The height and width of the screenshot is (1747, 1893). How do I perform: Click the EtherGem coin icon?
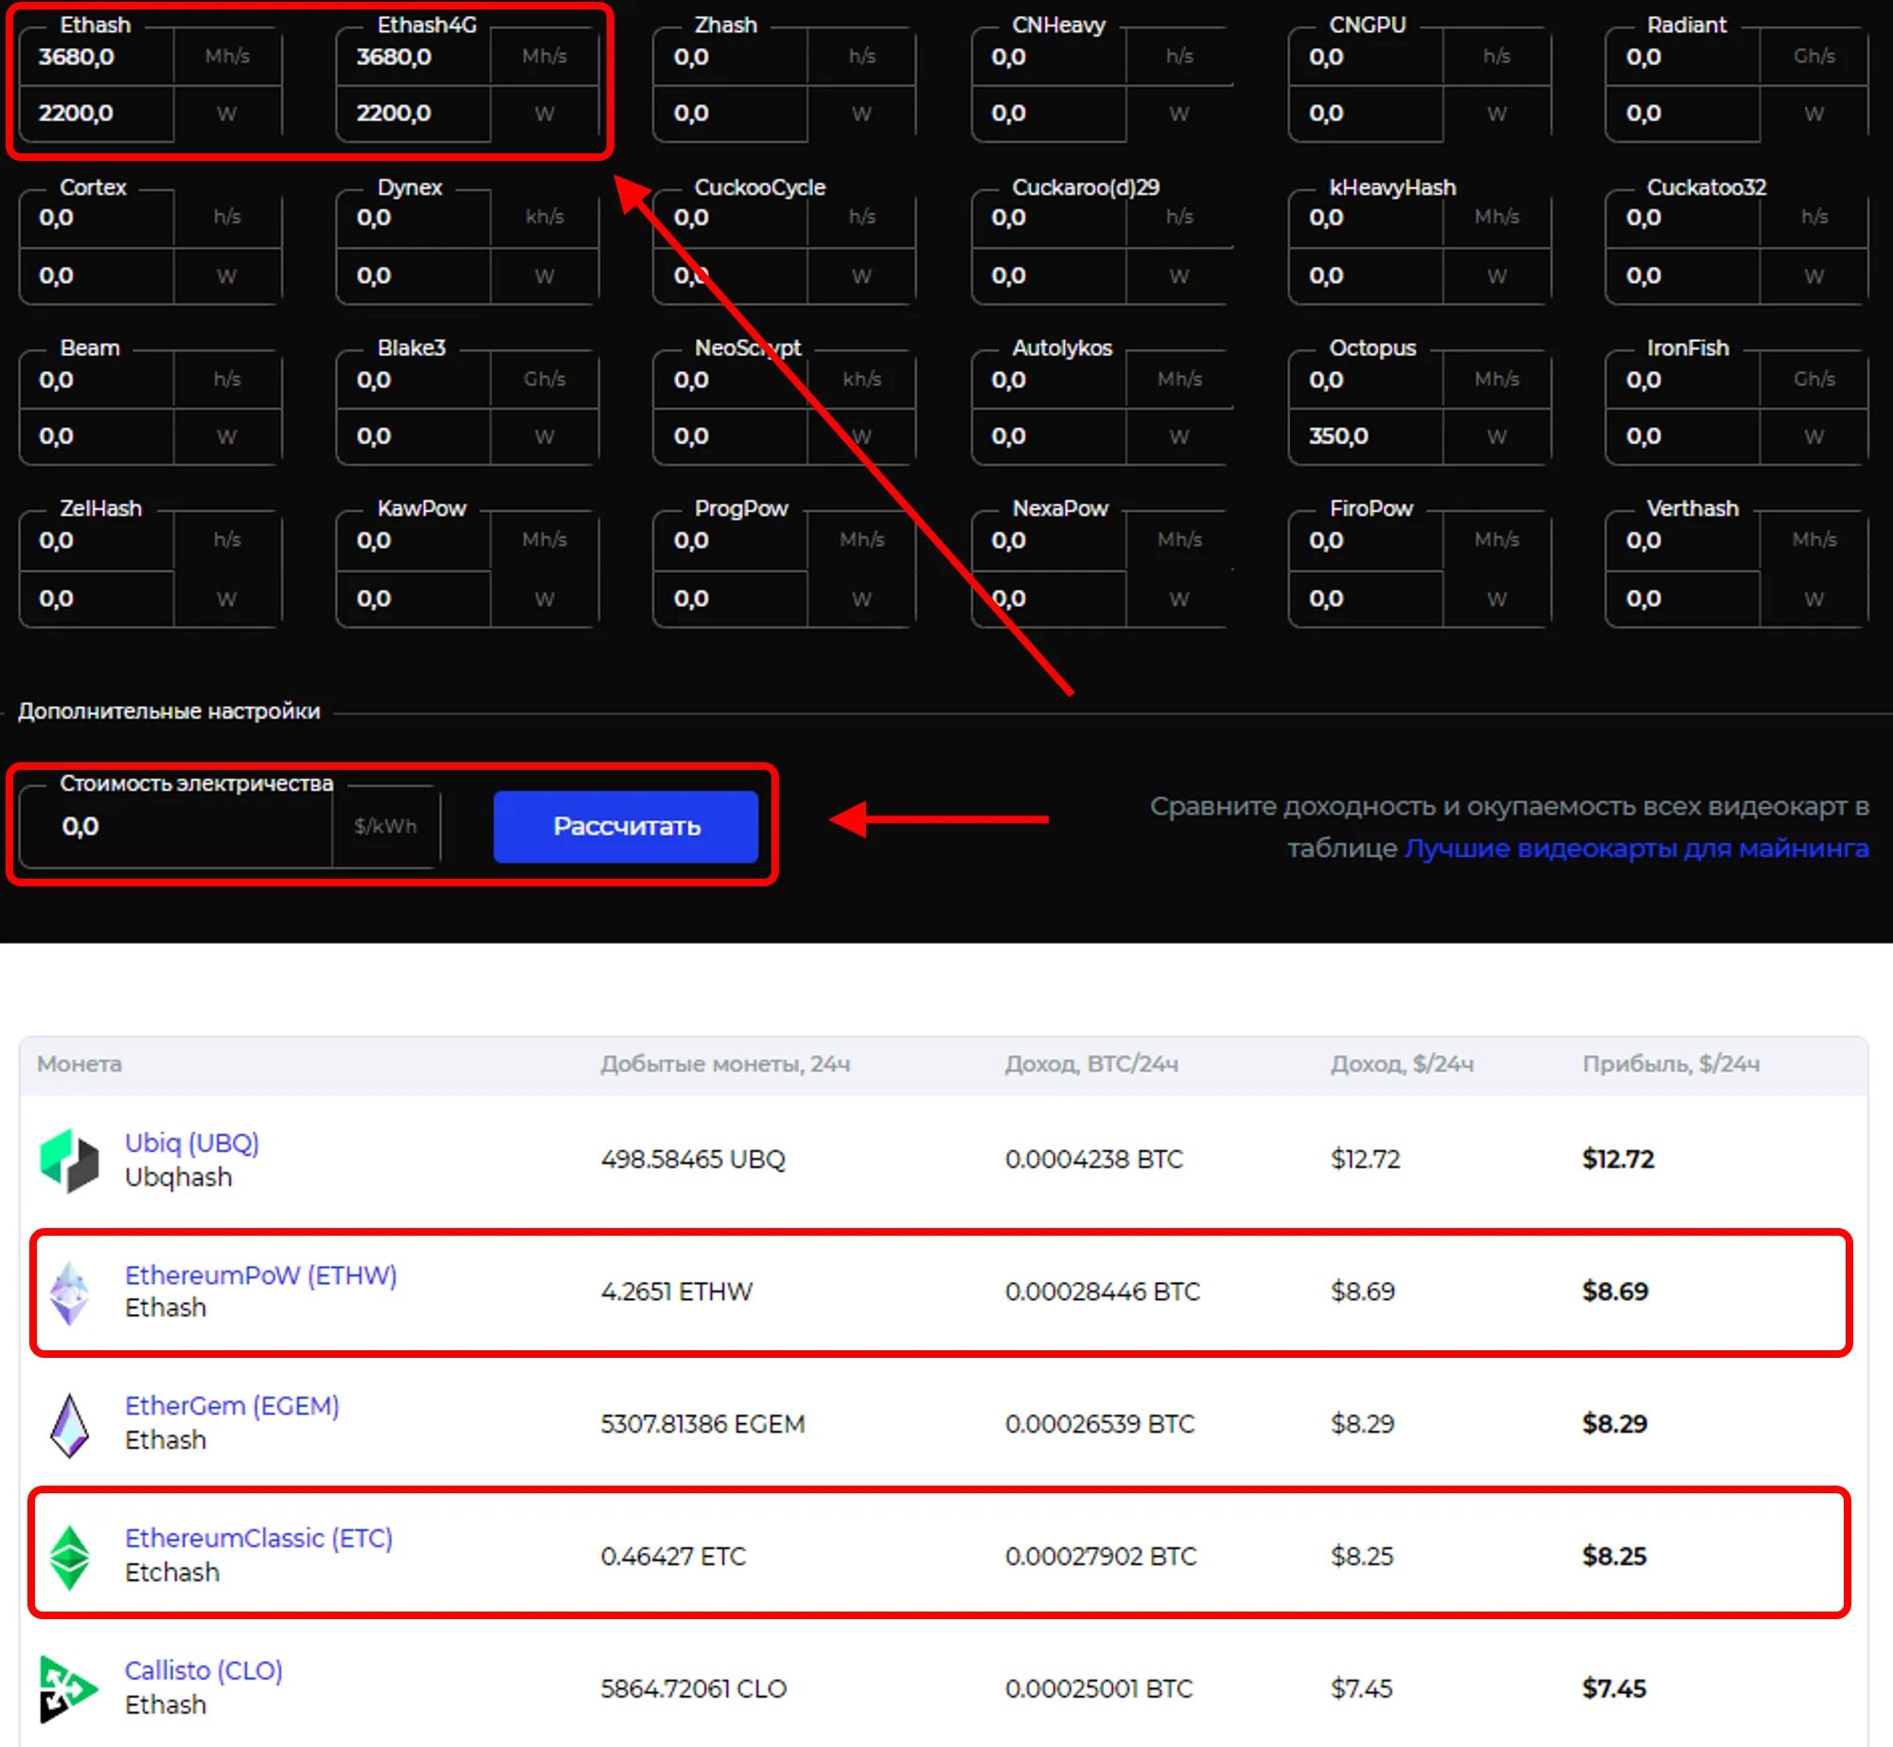tap(69, 1425)
